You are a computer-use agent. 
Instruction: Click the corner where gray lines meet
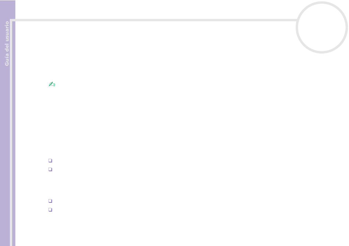(x=11, y=20)
